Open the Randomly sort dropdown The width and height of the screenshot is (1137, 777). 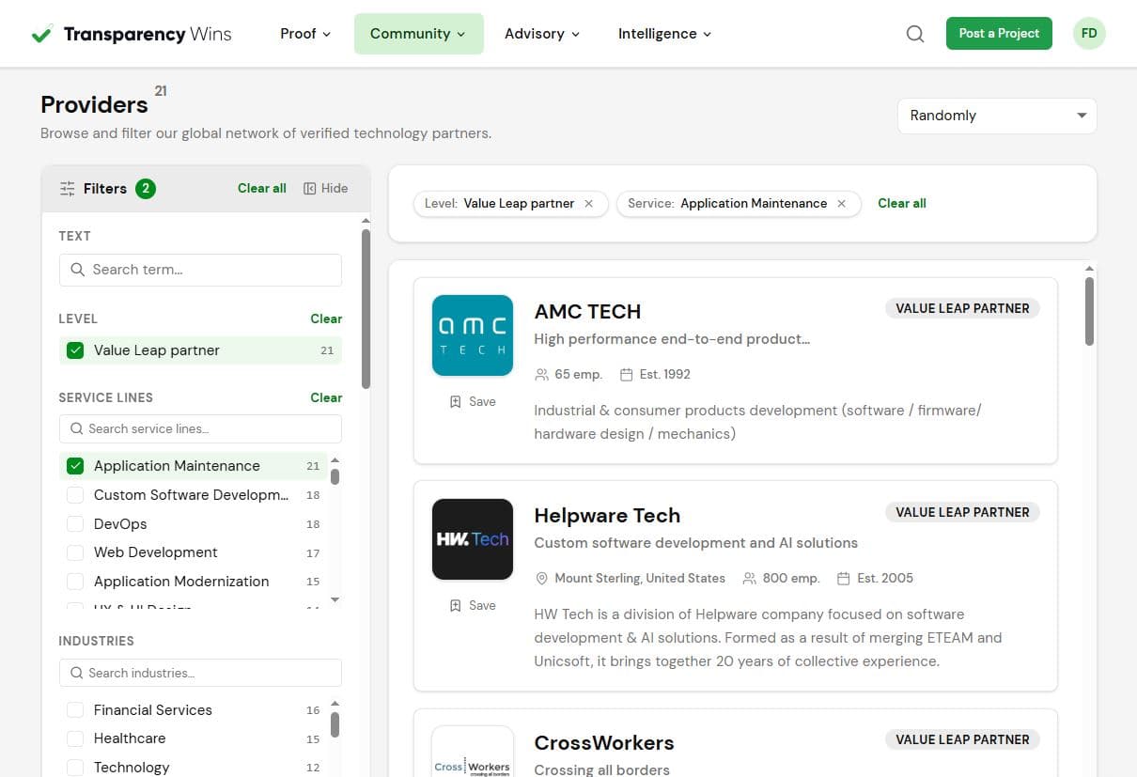tap(996, 115)
